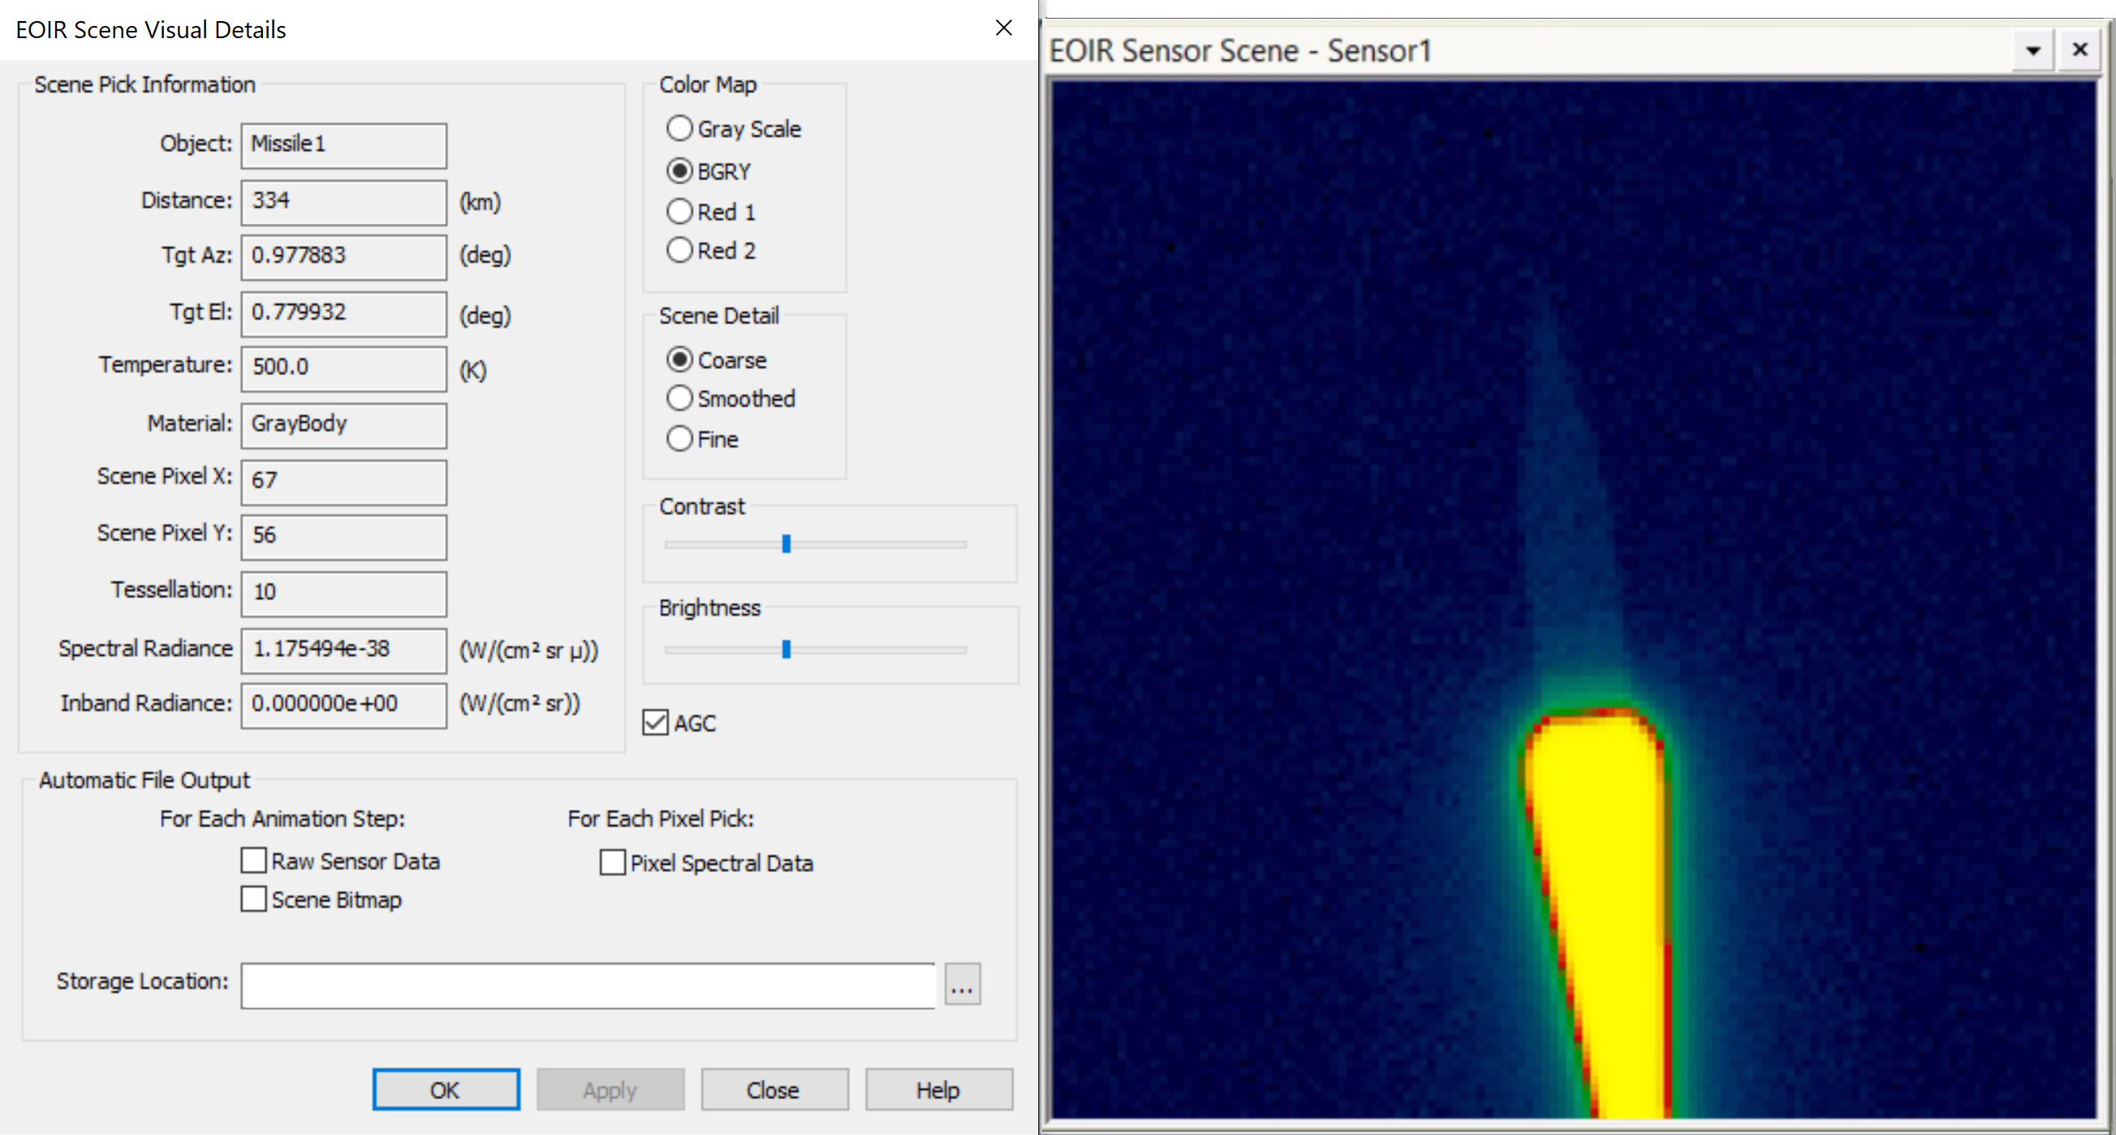Disable the AGC checkbox

[656, 723]
